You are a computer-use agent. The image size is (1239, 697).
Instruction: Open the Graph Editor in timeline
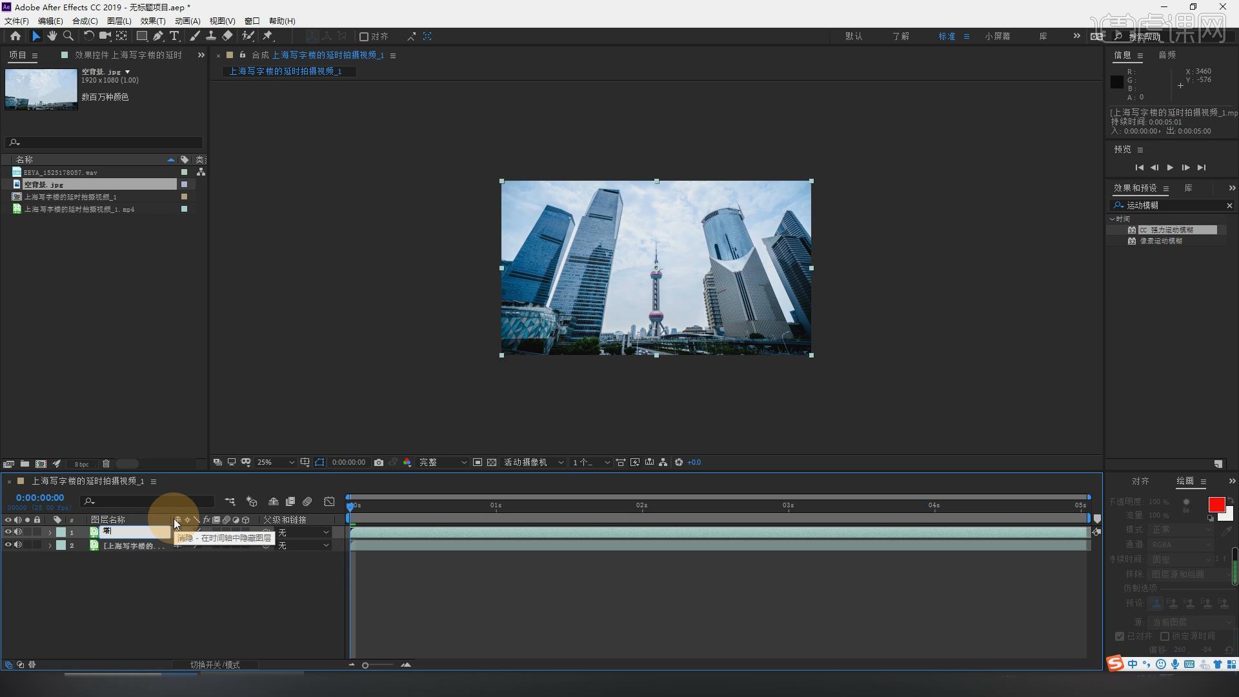pos(329,501)
